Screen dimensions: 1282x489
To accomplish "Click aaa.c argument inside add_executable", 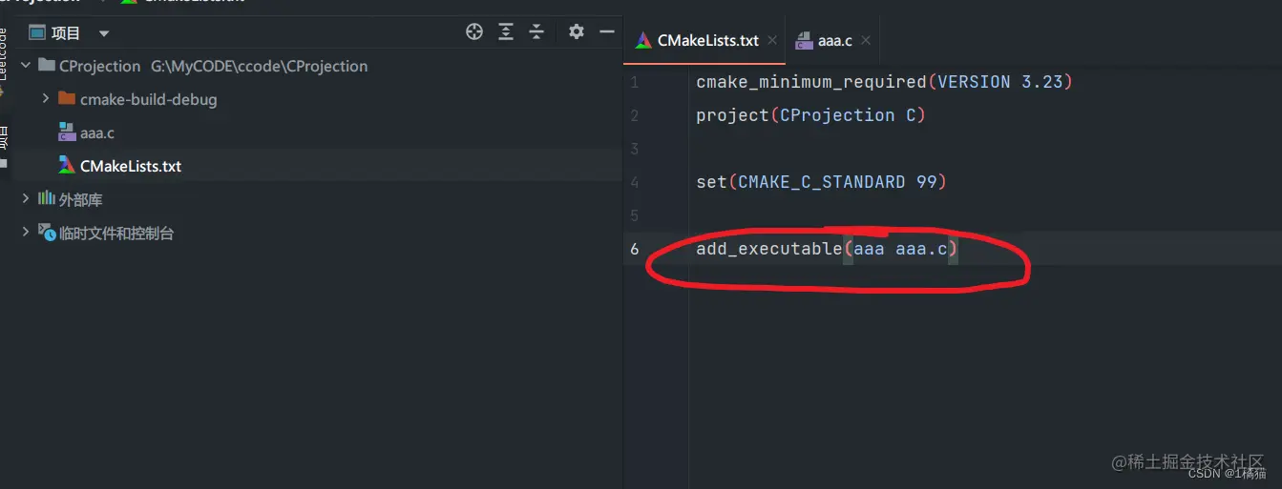I will point(921,249).
